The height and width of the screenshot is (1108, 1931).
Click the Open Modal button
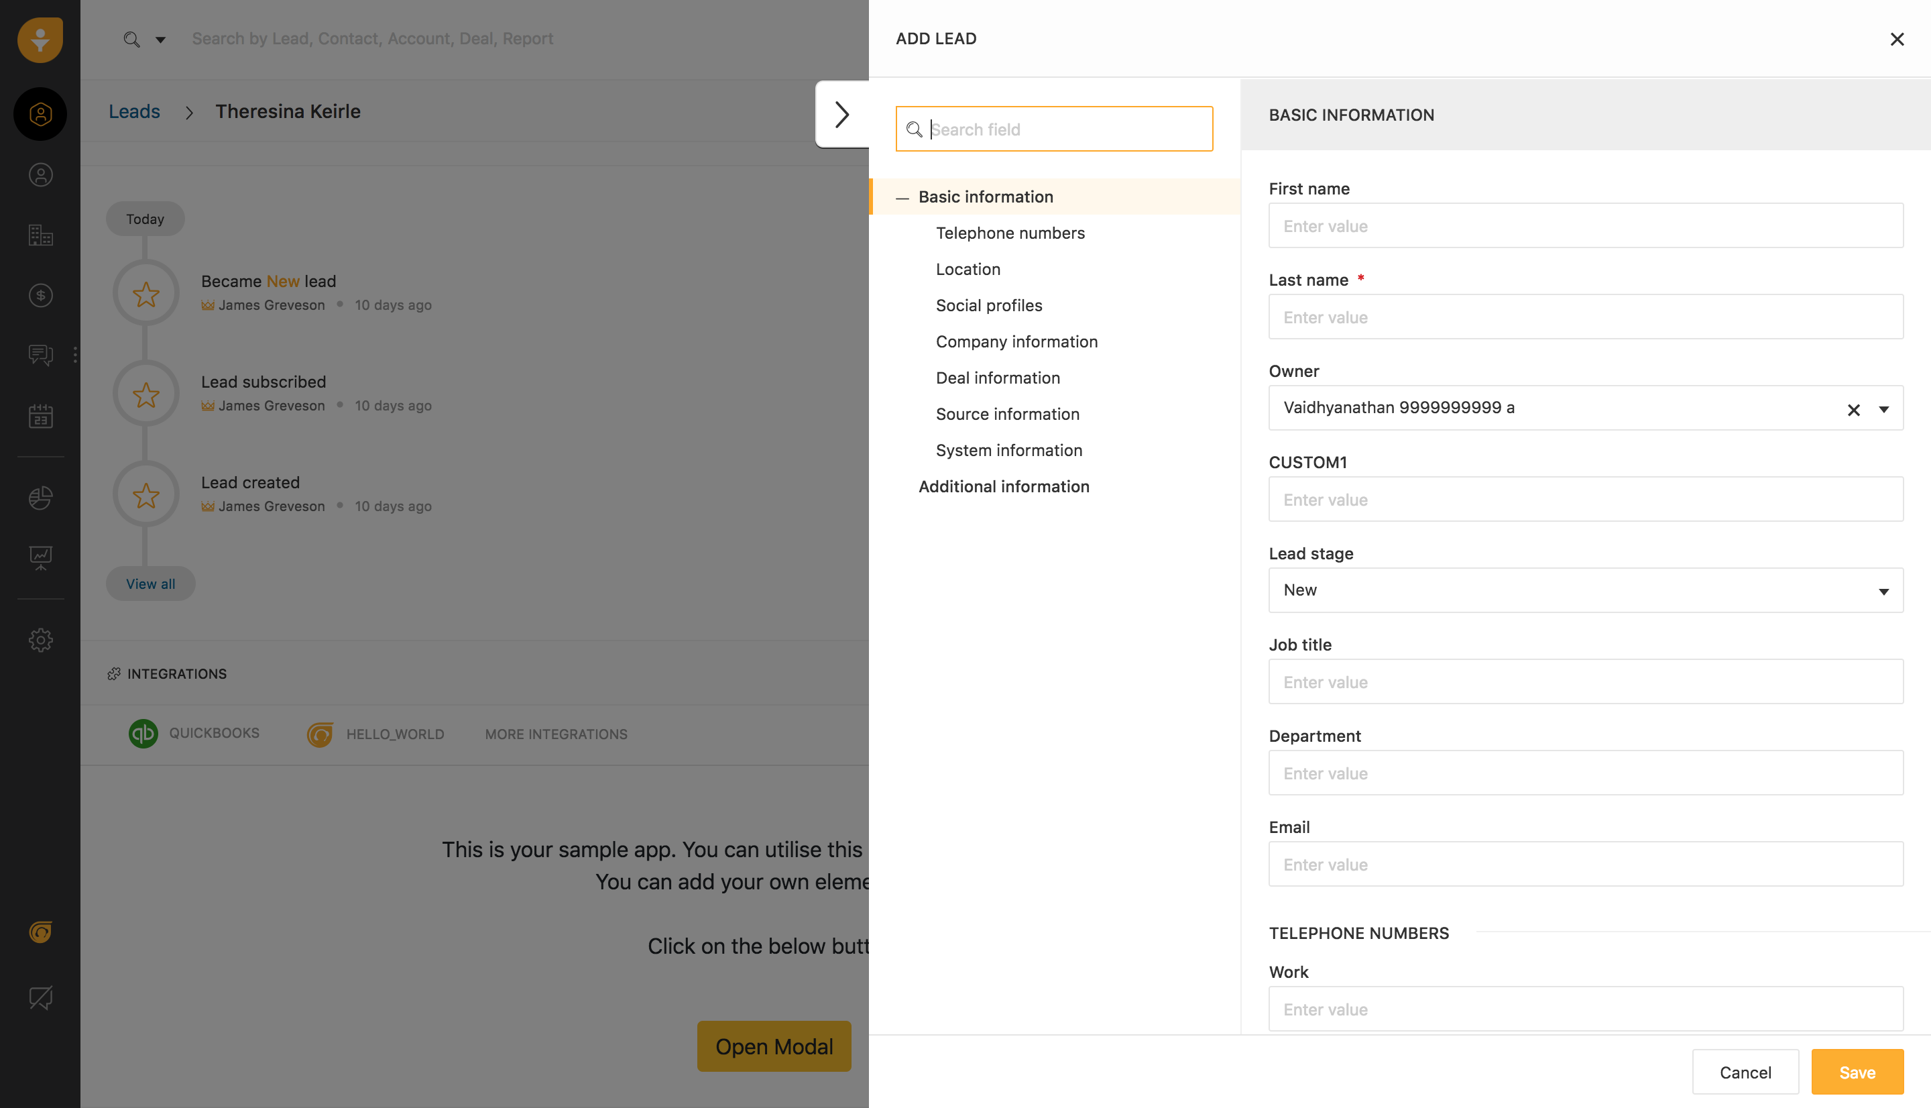(x=774, y=1046)
